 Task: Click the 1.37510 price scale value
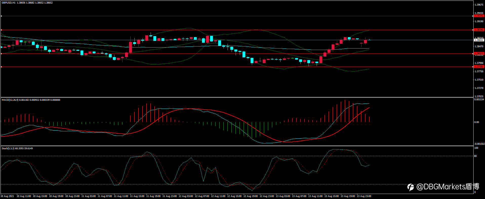(479, 80)
